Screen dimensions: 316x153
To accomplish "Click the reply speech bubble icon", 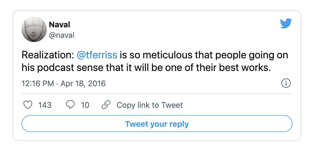I will pos(70,105).
